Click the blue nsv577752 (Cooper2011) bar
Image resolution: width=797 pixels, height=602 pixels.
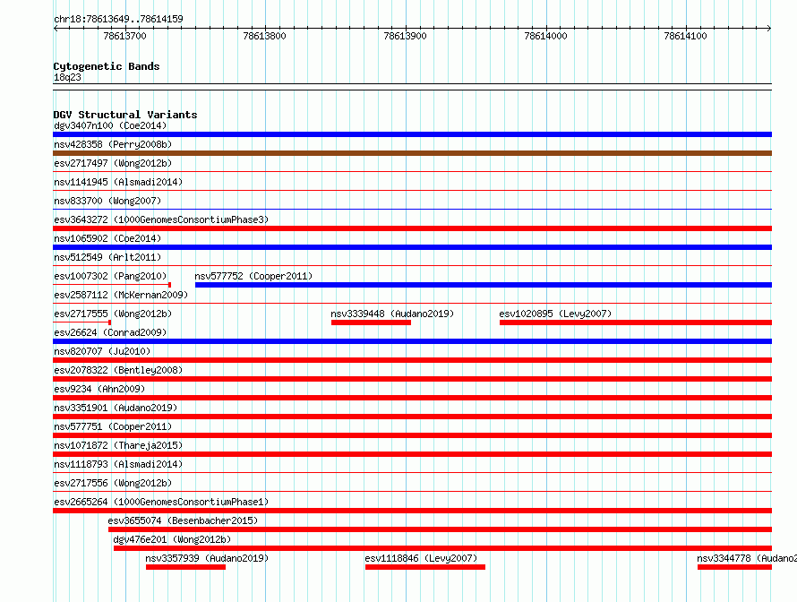[x=484, y=285]
